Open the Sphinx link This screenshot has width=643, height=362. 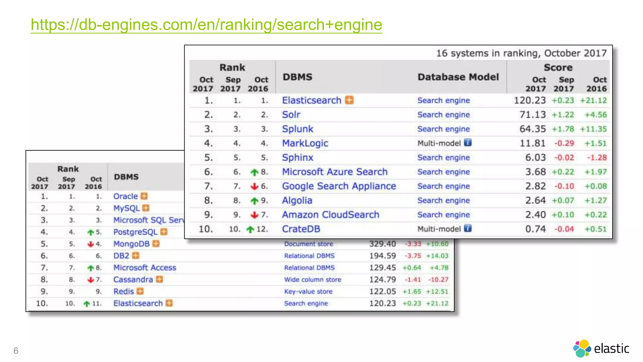(x=298, y=157)
